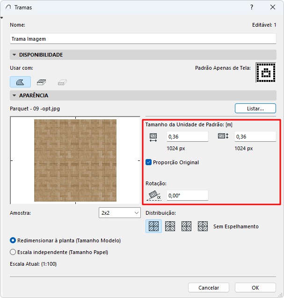Click the rotation angle icon
This screenshot has height=298, width=284.
[x=154, y=196]
